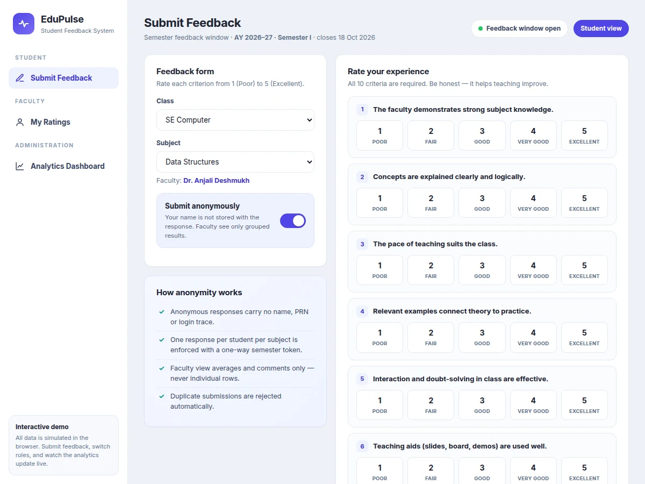
Task: Rate concepts explained clearly as 5 Excellent
Action: (584, 203)
